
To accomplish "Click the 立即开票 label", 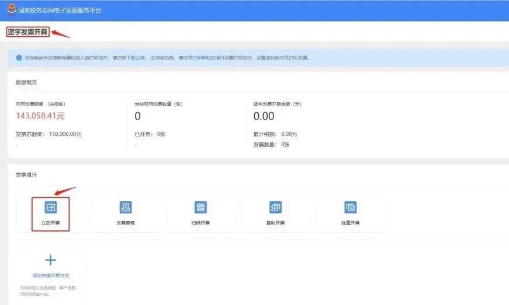I will point(51,223).
